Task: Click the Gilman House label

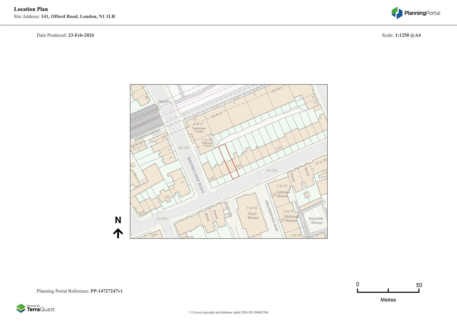Action: 282,194
